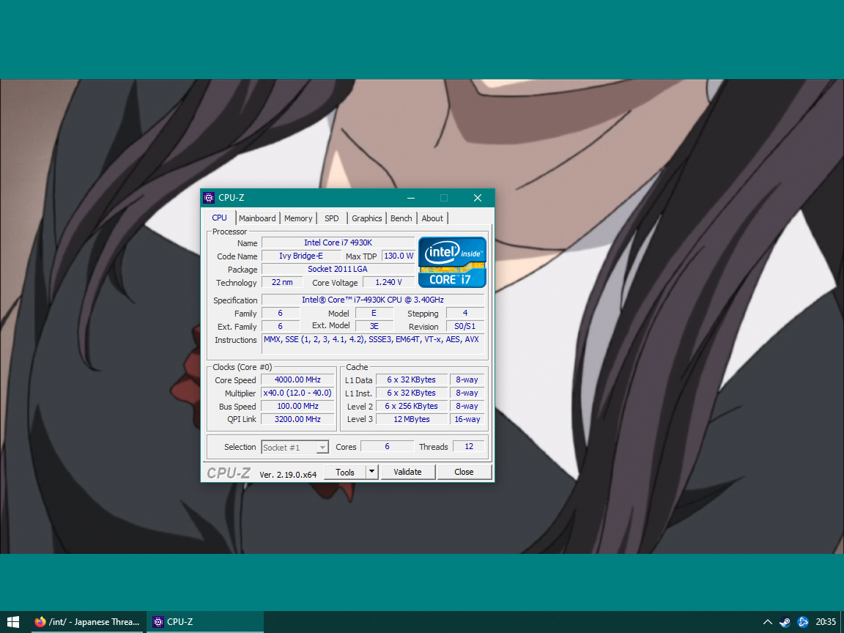Click the CPU-Z taskbar window button
This screenshot has width=844, height=633.
[205, 622]
